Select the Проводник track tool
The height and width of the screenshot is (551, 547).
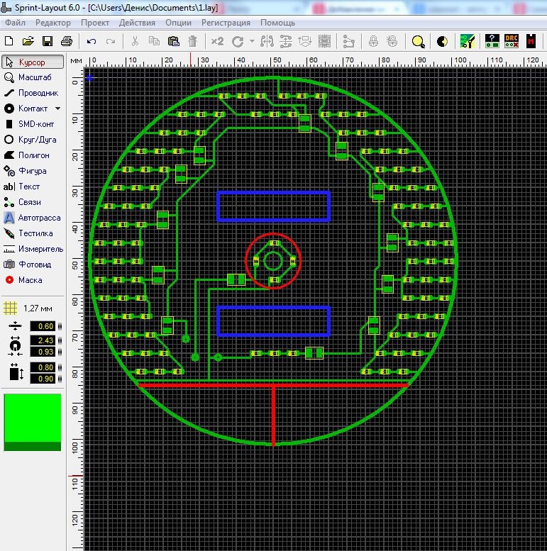point(33,93)
